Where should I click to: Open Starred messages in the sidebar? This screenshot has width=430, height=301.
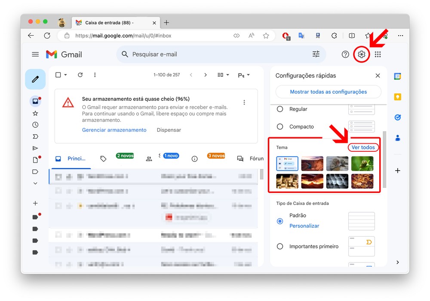point(35,113)
